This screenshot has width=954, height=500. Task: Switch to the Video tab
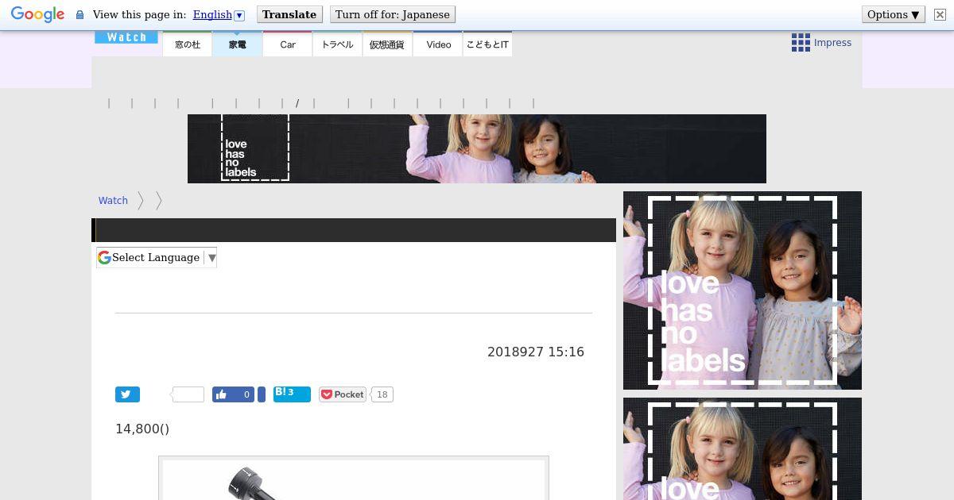(x=438, y=44)
